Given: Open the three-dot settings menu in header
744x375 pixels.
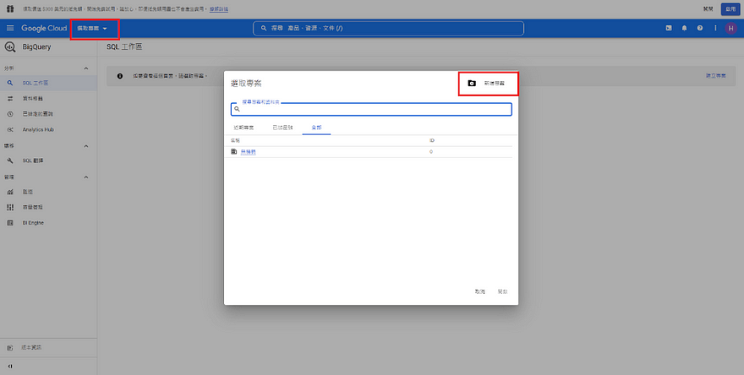Looking at the screenshot, I should pos(715,29).
